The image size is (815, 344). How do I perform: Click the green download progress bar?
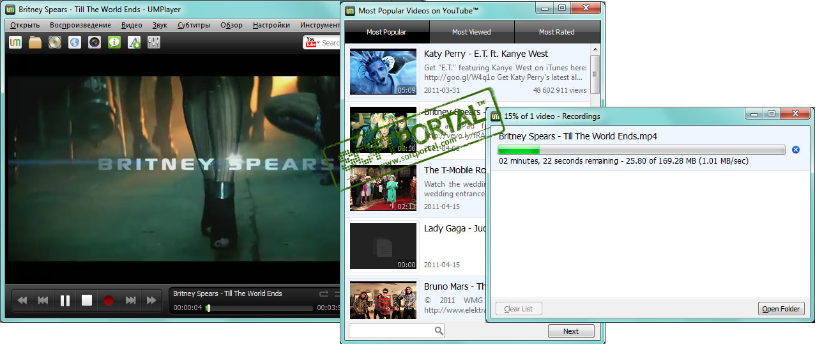pyautogui.click(x=641, y=150)
